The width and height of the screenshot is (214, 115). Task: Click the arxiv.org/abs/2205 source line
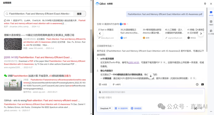click(x=18, y=67)
